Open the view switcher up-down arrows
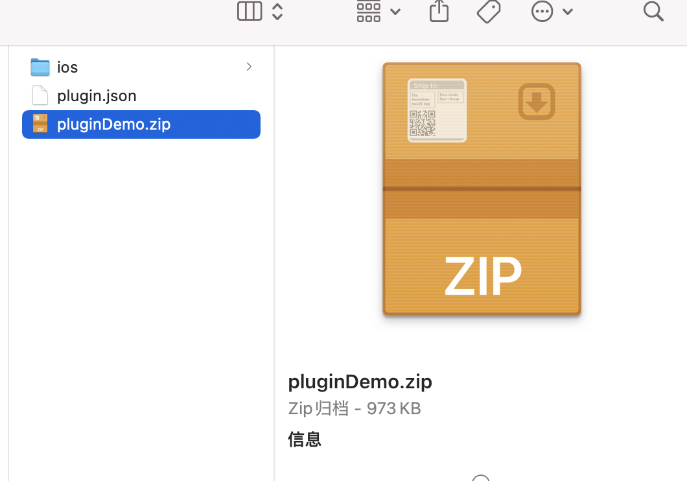This screenshot has height=481, width=687. 277,11
